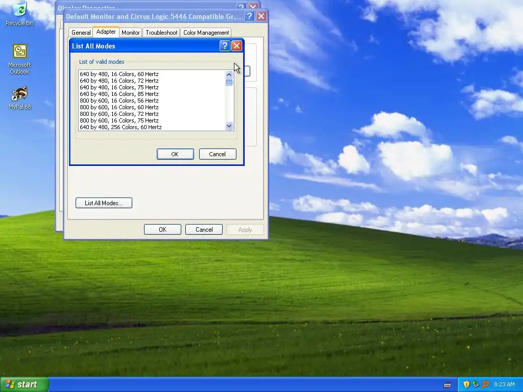Select 640 by 480, 16 Colors, 85 Hertz
Viewport: 523px width, 392px height.
152,94
